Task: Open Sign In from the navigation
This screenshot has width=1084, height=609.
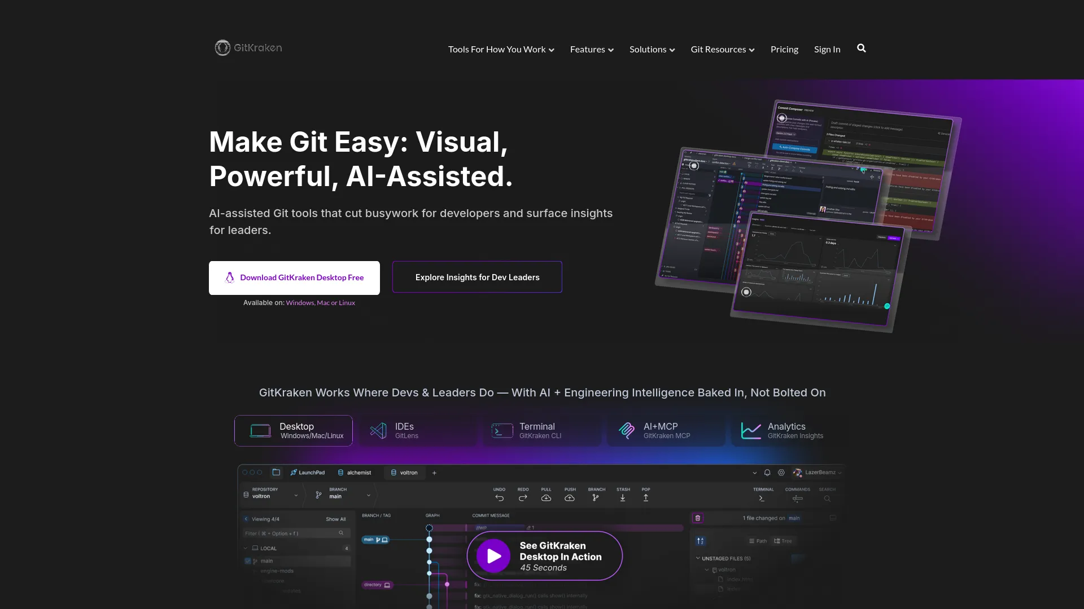Action: pos(827,50)
